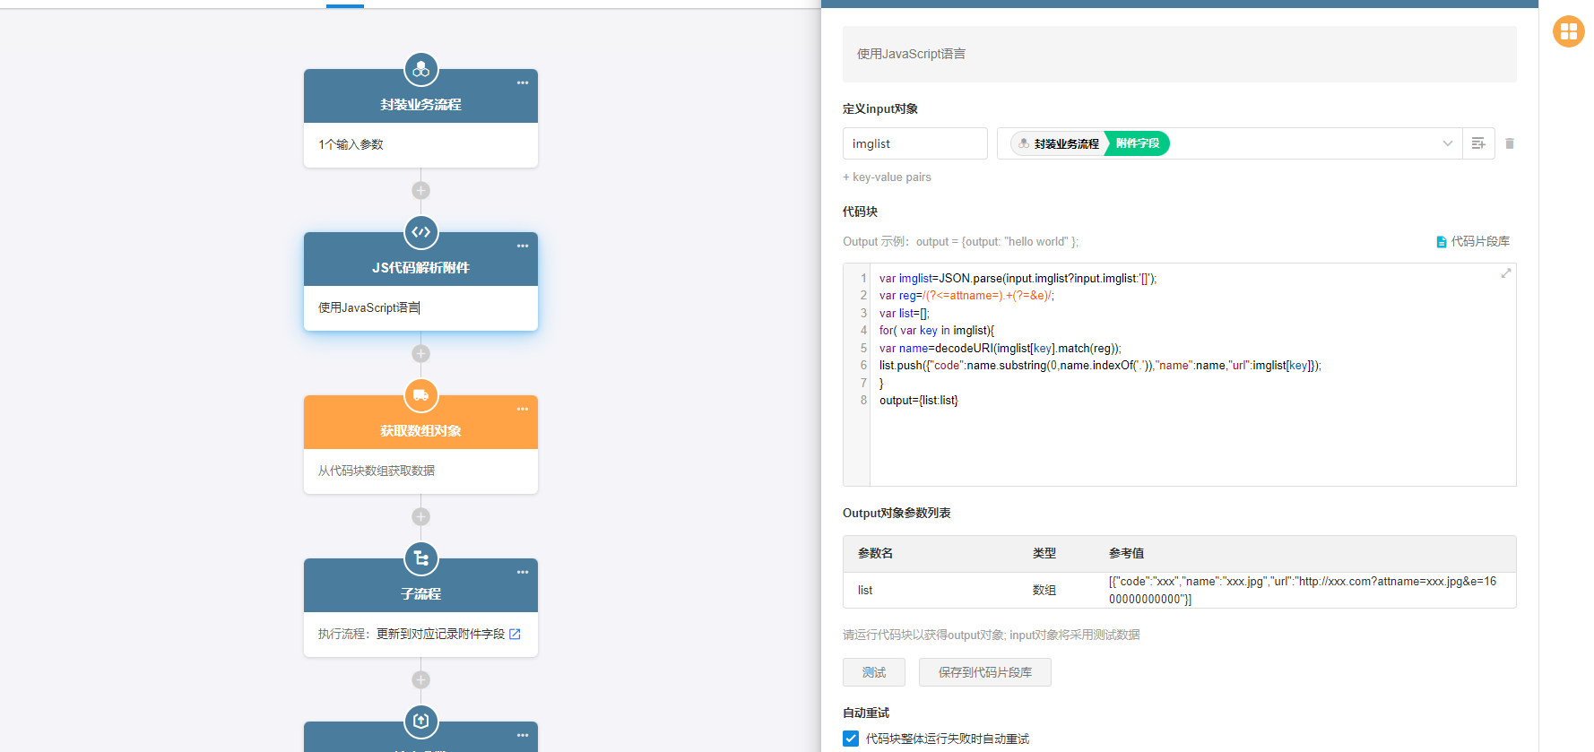Click the JS code node icon
The height and width of the screenshot is (752, 1594).
click(x=420, y=232)
